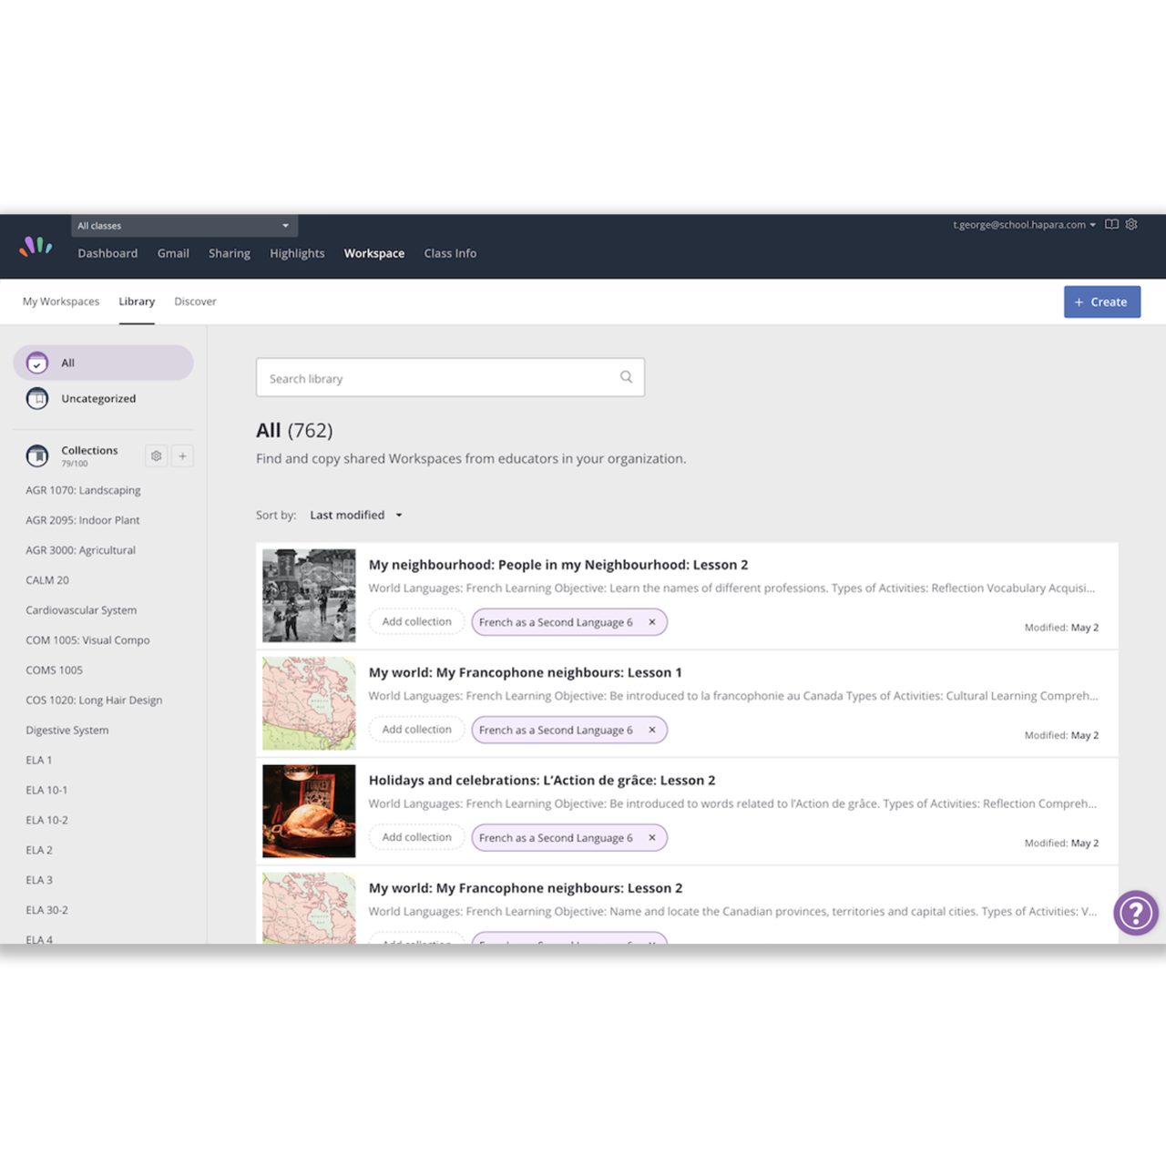Click the Create button
Screen dimensions: 1166x1166
tap(1102, 302)
